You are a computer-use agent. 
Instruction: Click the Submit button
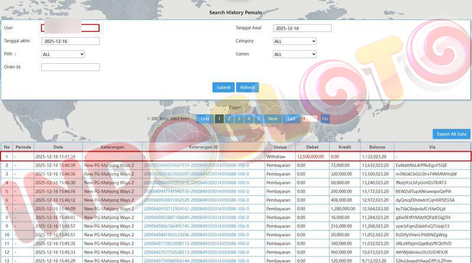[223, 87]
